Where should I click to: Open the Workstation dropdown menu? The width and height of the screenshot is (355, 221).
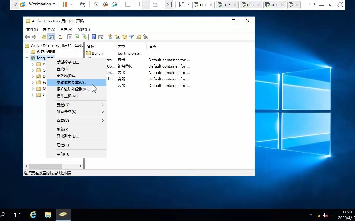click(x=42, y=4)
